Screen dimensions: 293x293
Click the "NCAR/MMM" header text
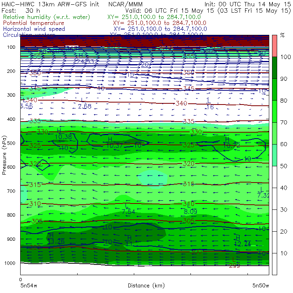coord(126,4)
